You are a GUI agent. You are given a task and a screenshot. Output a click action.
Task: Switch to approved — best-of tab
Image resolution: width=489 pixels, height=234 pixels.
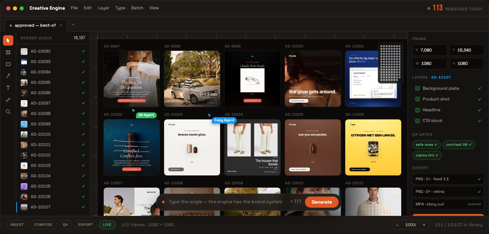click(35, 25)
